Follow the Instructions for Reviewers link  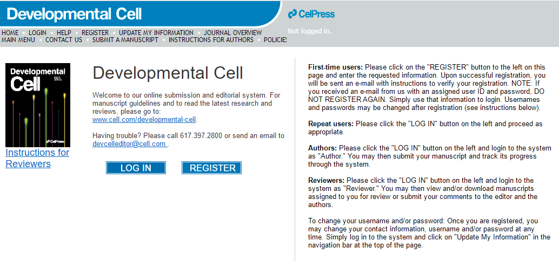[37, 158]
